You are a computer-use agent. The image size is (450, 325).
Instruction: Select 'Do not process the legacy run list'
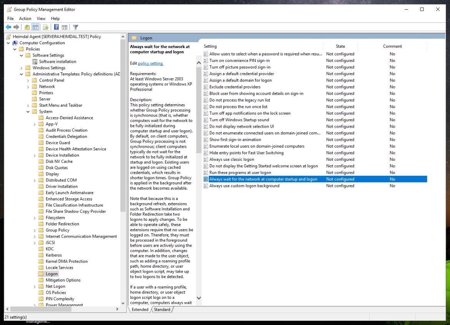(x=240, y=100)
